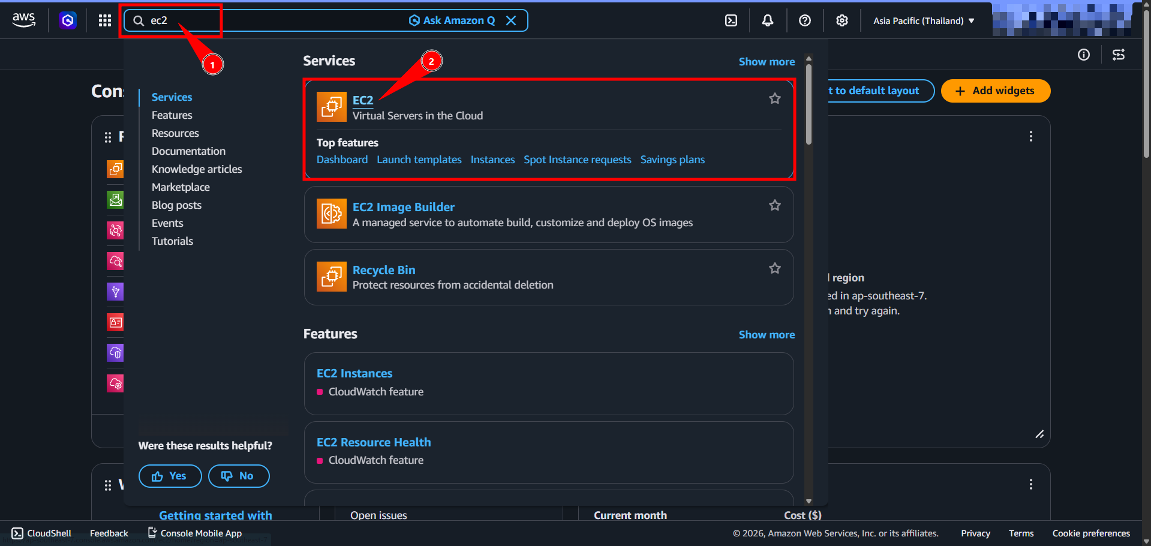Click the results scrollbar down arrow
Viewport: 1151px width, 546px height.
pos(809,501)
